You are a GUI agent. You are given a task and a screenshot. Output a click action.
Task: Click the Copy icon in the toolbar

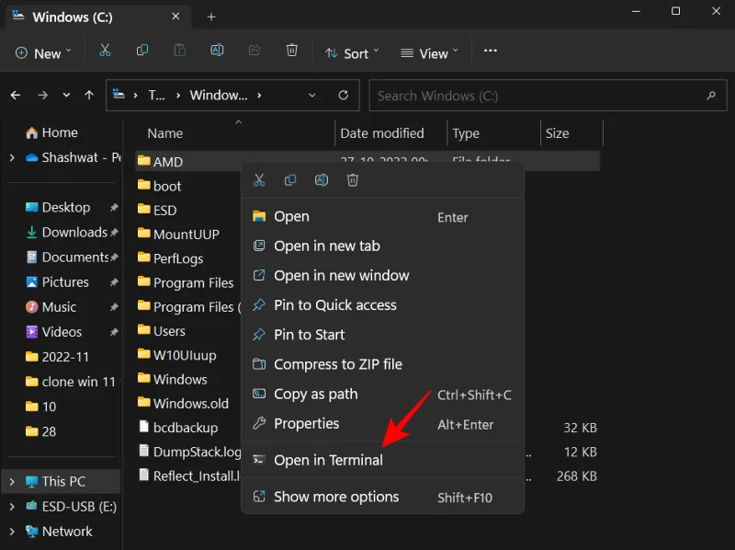pos(142,51)
